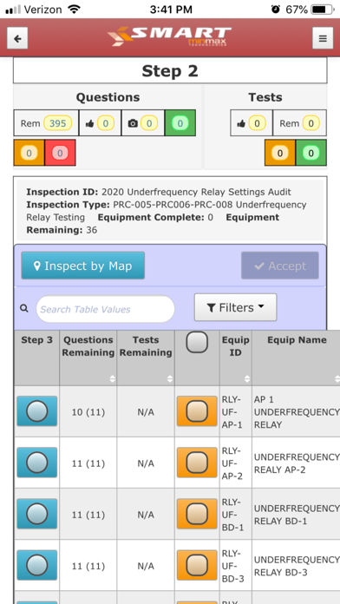The height and width of the screenshot is (604, 340).
Task: Select the green Questions status box
Action: [180, 123]
